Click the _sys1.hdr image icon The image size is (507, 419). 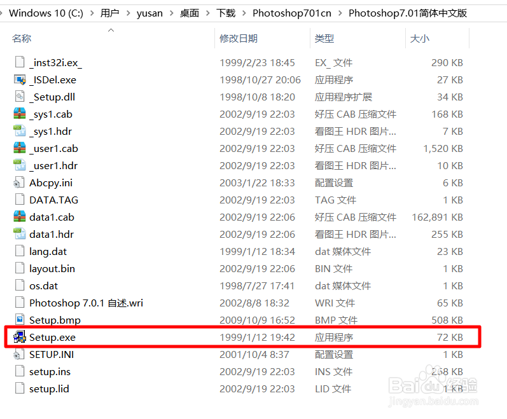coord(20,130)
